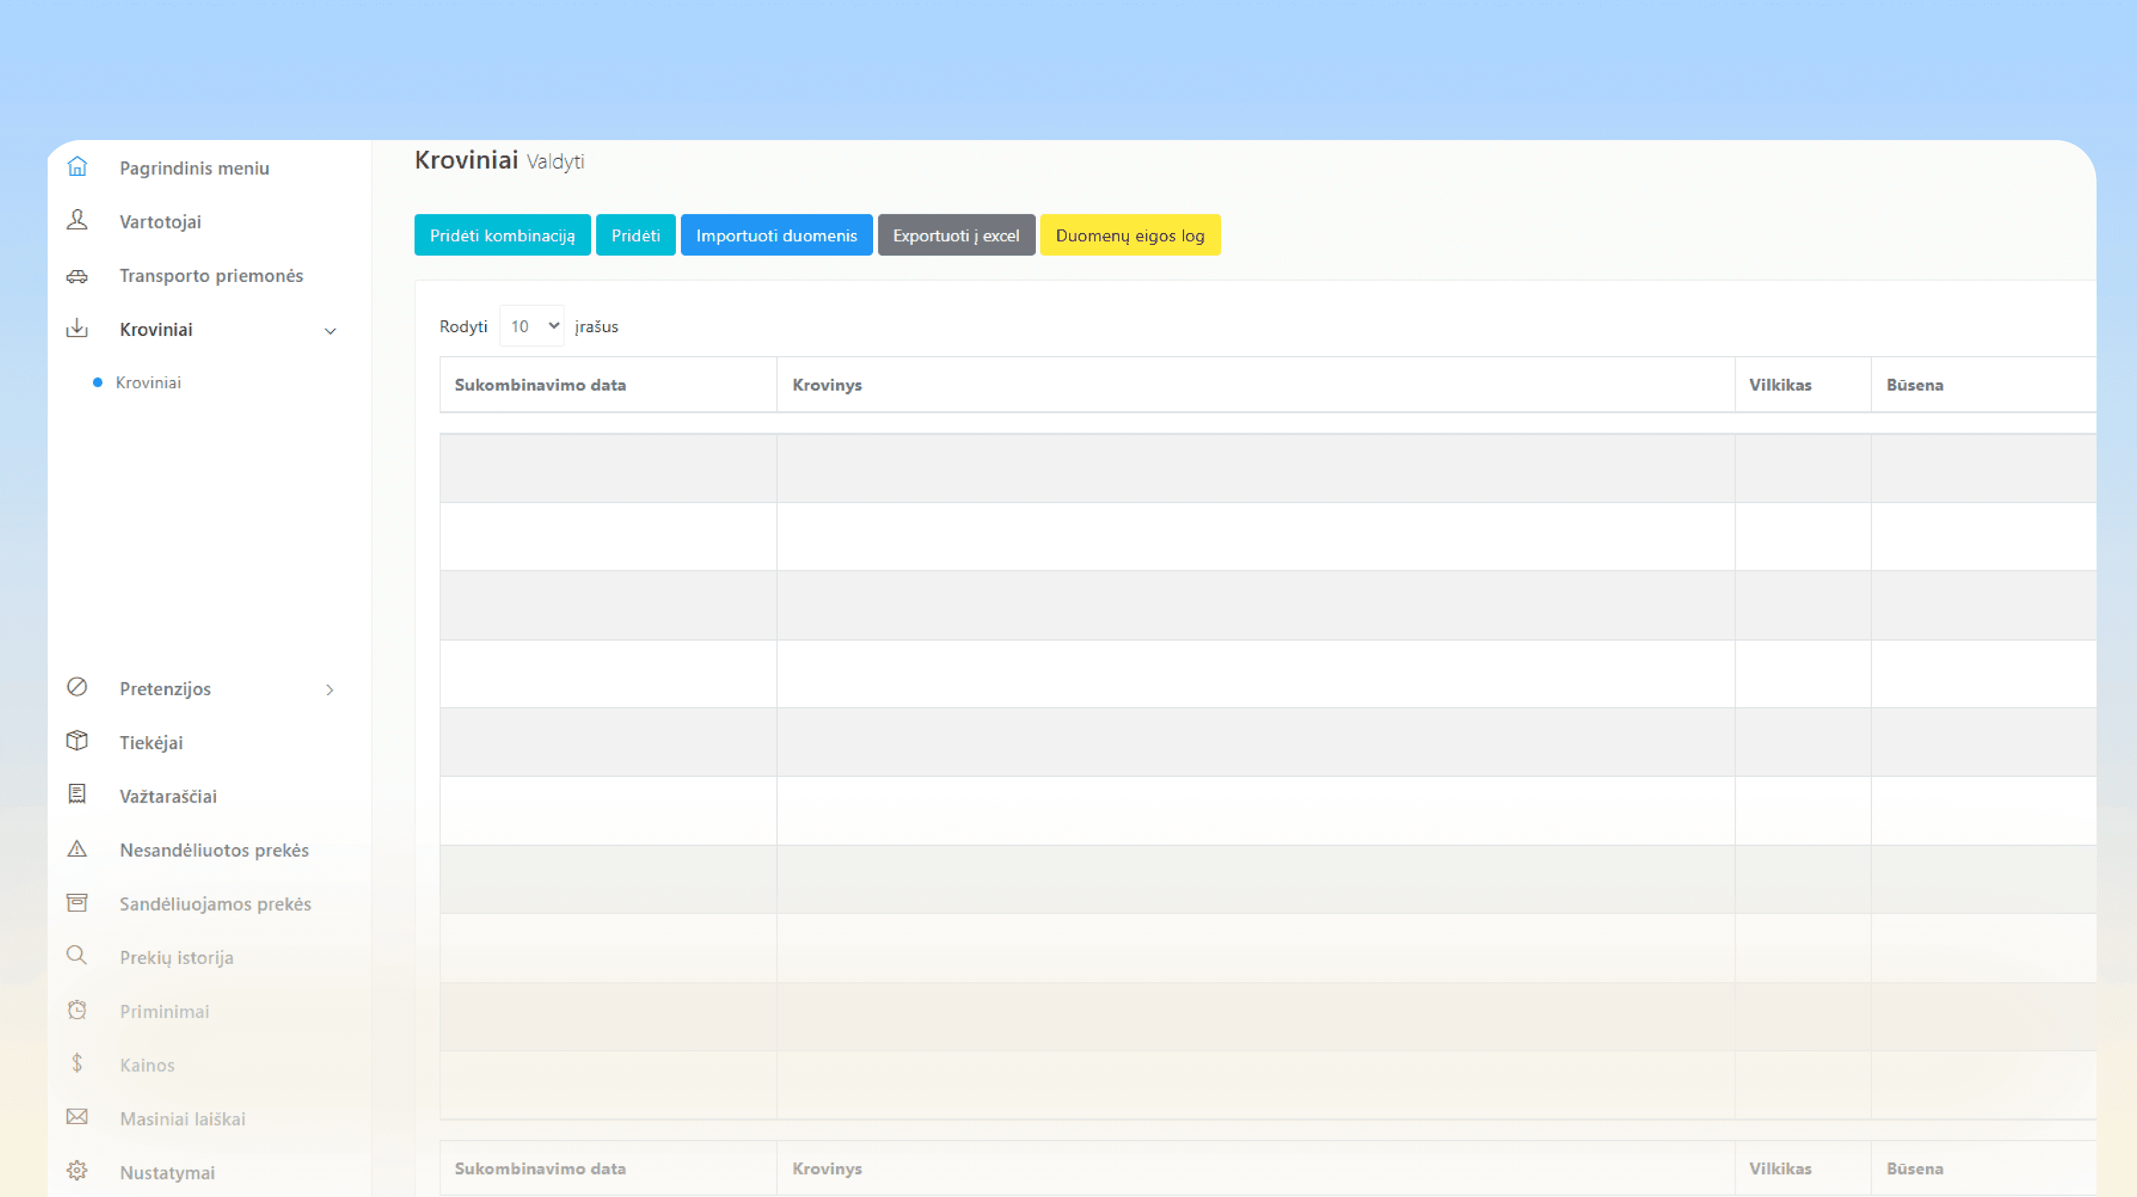
Task: Open Nustatymai via the gear icon
Action: tap(77, 1171)
